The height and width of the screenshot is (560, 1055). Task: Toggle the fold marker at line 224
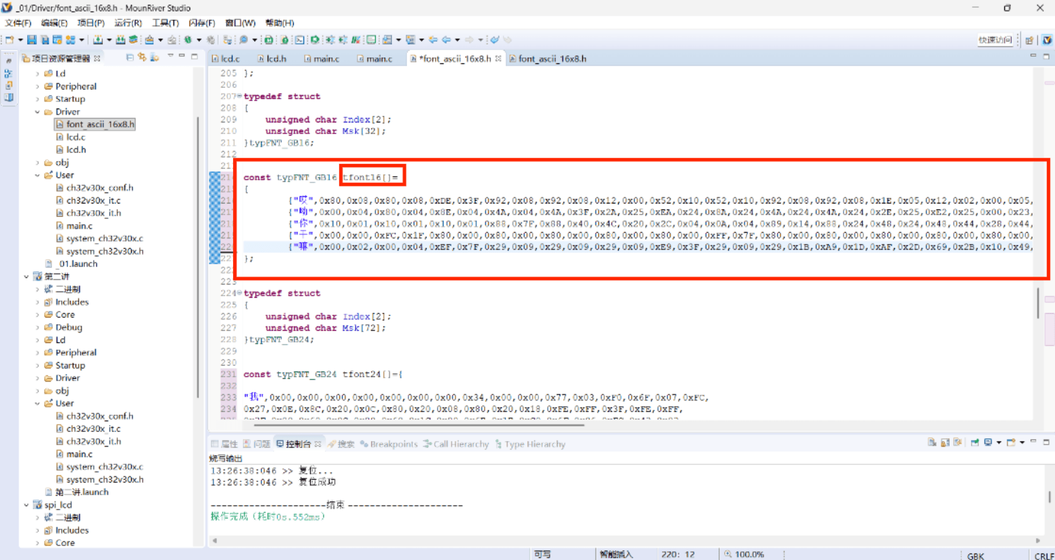click(x=240, y=293)
